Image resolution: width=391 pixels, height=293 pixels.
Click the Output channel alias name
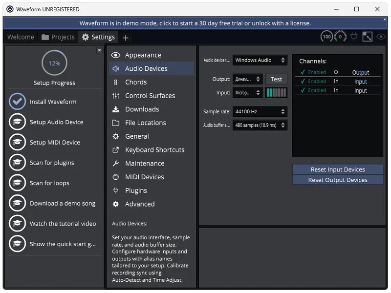point(361,72)
